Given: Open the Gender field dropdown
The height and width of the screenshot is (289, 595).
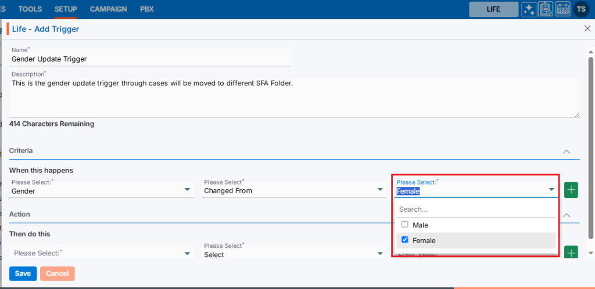Looking at the screenshot, I should pos(102,190).
